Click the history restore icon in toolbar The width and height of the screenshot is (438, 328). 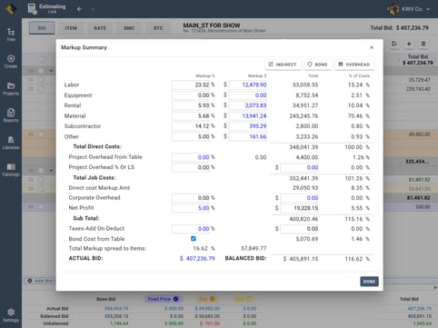click(x=394, y=44)
